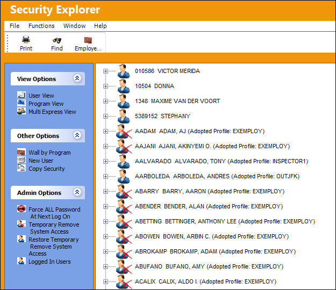This screenshot has width=336, height=290.
Task: Open the File menu
Action: click(x=15, y=26)
